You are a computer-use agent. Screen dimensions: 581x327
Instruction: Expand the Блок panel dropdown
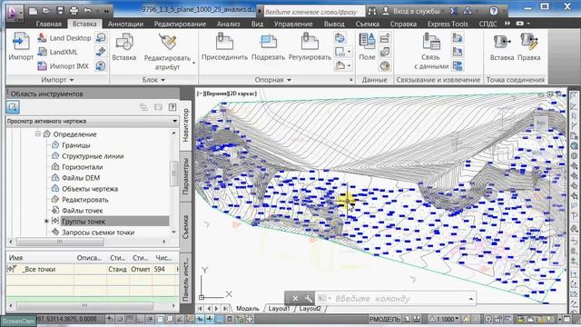153,80
